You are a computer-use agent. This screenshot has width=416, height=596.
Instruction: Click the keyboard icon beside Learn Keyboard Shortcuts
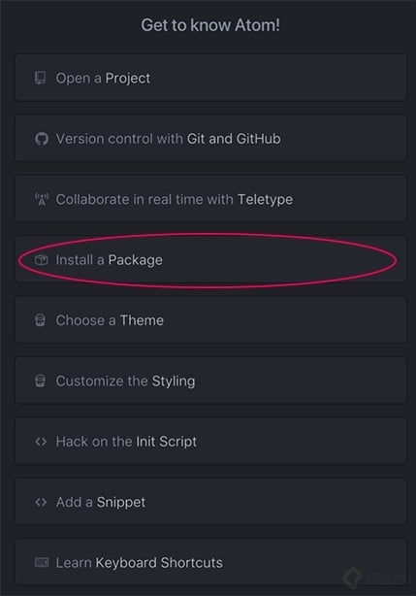click(42, 562)
